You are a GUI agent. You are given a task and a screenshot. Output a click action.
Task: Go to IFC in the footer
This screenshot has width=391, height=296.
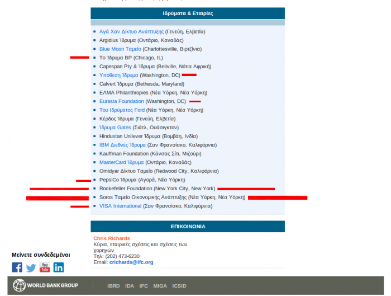click(144, 286)
